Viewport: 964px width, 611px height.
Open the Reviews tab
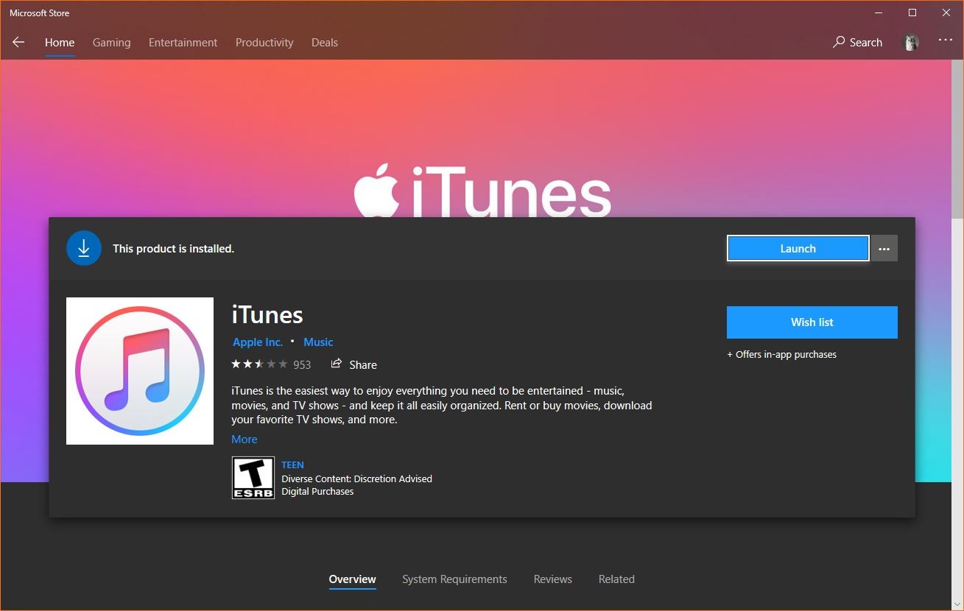pyautogui.click(x=553, y=579)
